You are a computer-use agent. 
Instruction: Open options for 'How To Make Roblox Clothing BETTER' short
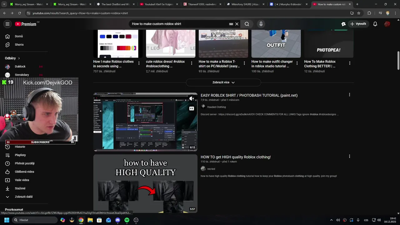point(350,63)
